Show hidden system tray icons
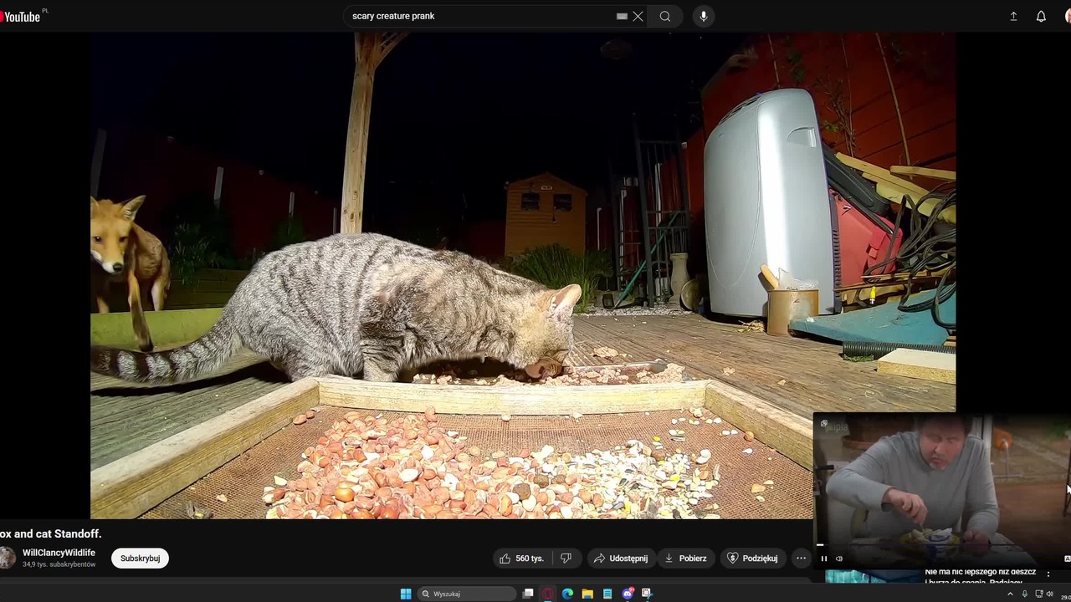The height and width of the screenshot is (602, 1071). tap(1010, 594)
